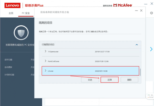This screenshot has height=106, width=154.
Task: Click date 2020/9/9 14:06
Action: click(101, 71)
